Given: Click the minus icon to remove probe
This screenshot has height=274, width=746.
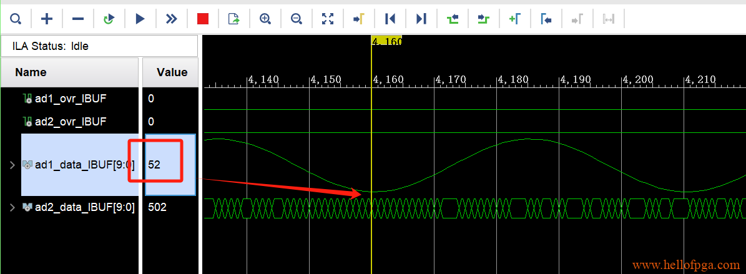Looking at the screenshot, I should pyautogui.click(x=78, y=19).
